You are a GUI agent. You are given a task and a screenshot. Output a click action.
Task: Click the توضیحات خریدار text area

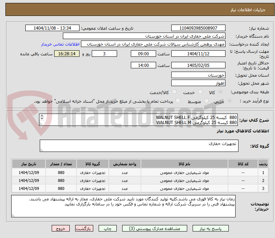click(x=123, y=206)
